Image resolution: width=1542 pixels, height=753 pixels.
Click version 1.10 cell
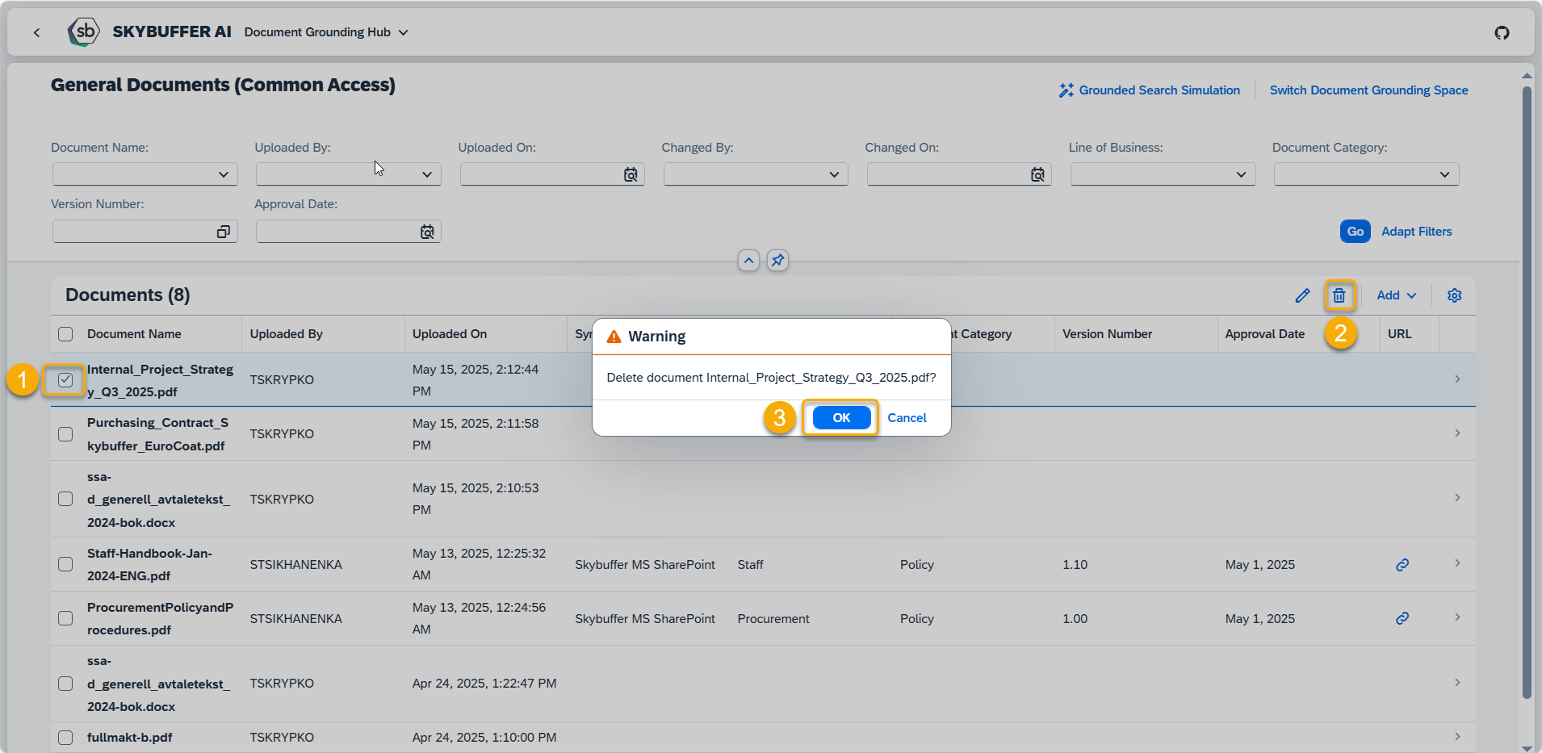pyautogui.click(x=1075, y=565)
